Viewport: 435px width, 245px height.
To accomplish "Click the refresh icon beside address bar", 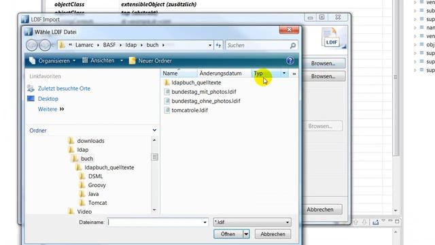I will (x=219, y=46).
